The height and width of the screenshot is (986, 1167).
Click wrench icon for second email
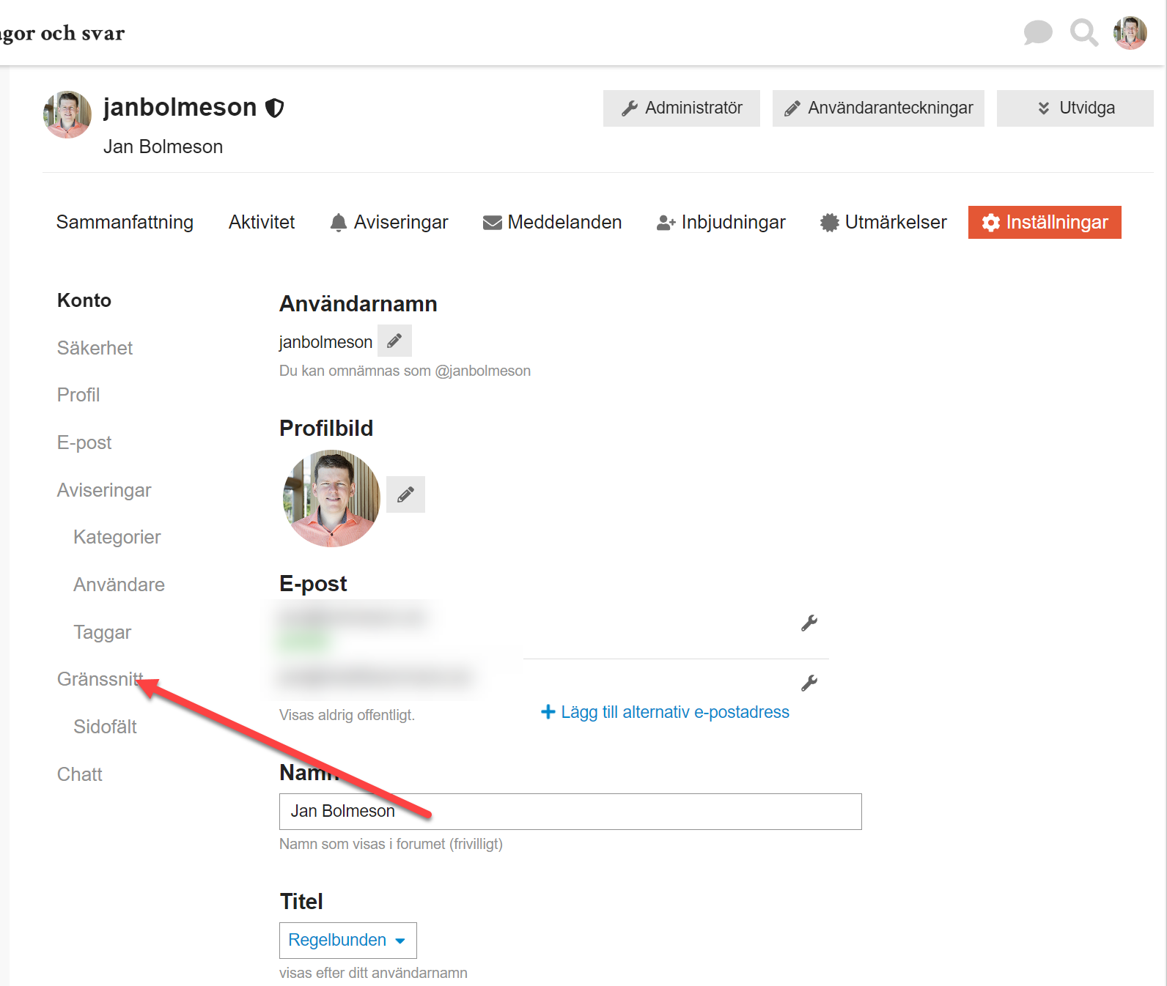809,683
